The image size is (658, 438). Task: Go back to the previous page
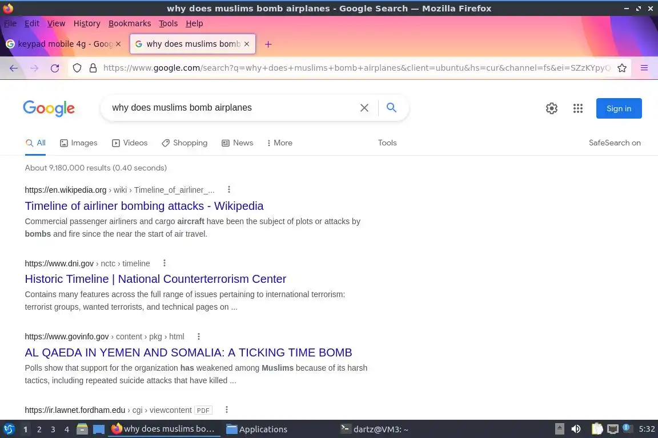[x=14, y=68]
